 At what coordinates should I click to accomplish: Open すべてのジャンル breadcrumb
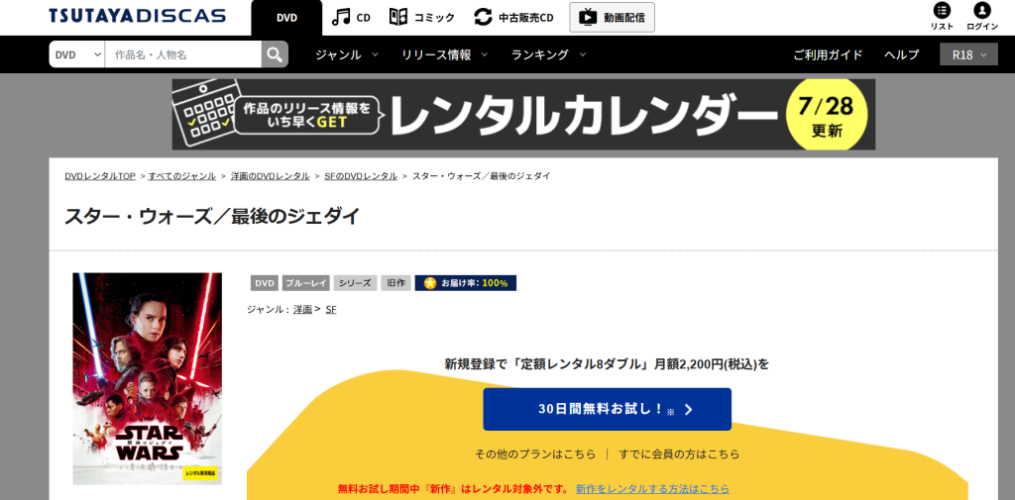click(182, 176)
